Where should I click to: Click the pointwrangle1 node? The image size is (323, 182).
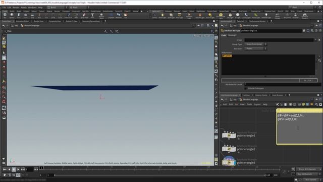229,135
